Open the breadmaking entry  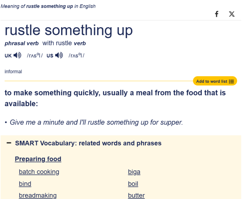[38, 195]
